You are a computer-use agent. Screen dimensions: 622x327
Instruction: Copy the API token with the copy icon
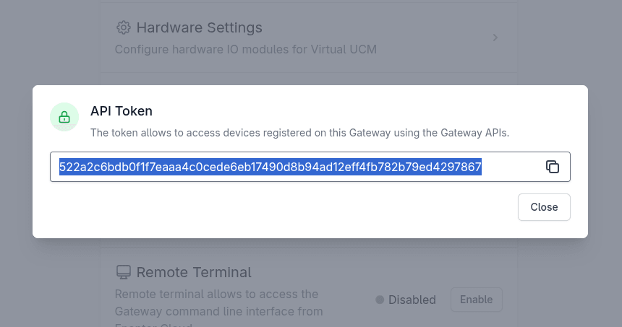[553, 167]
